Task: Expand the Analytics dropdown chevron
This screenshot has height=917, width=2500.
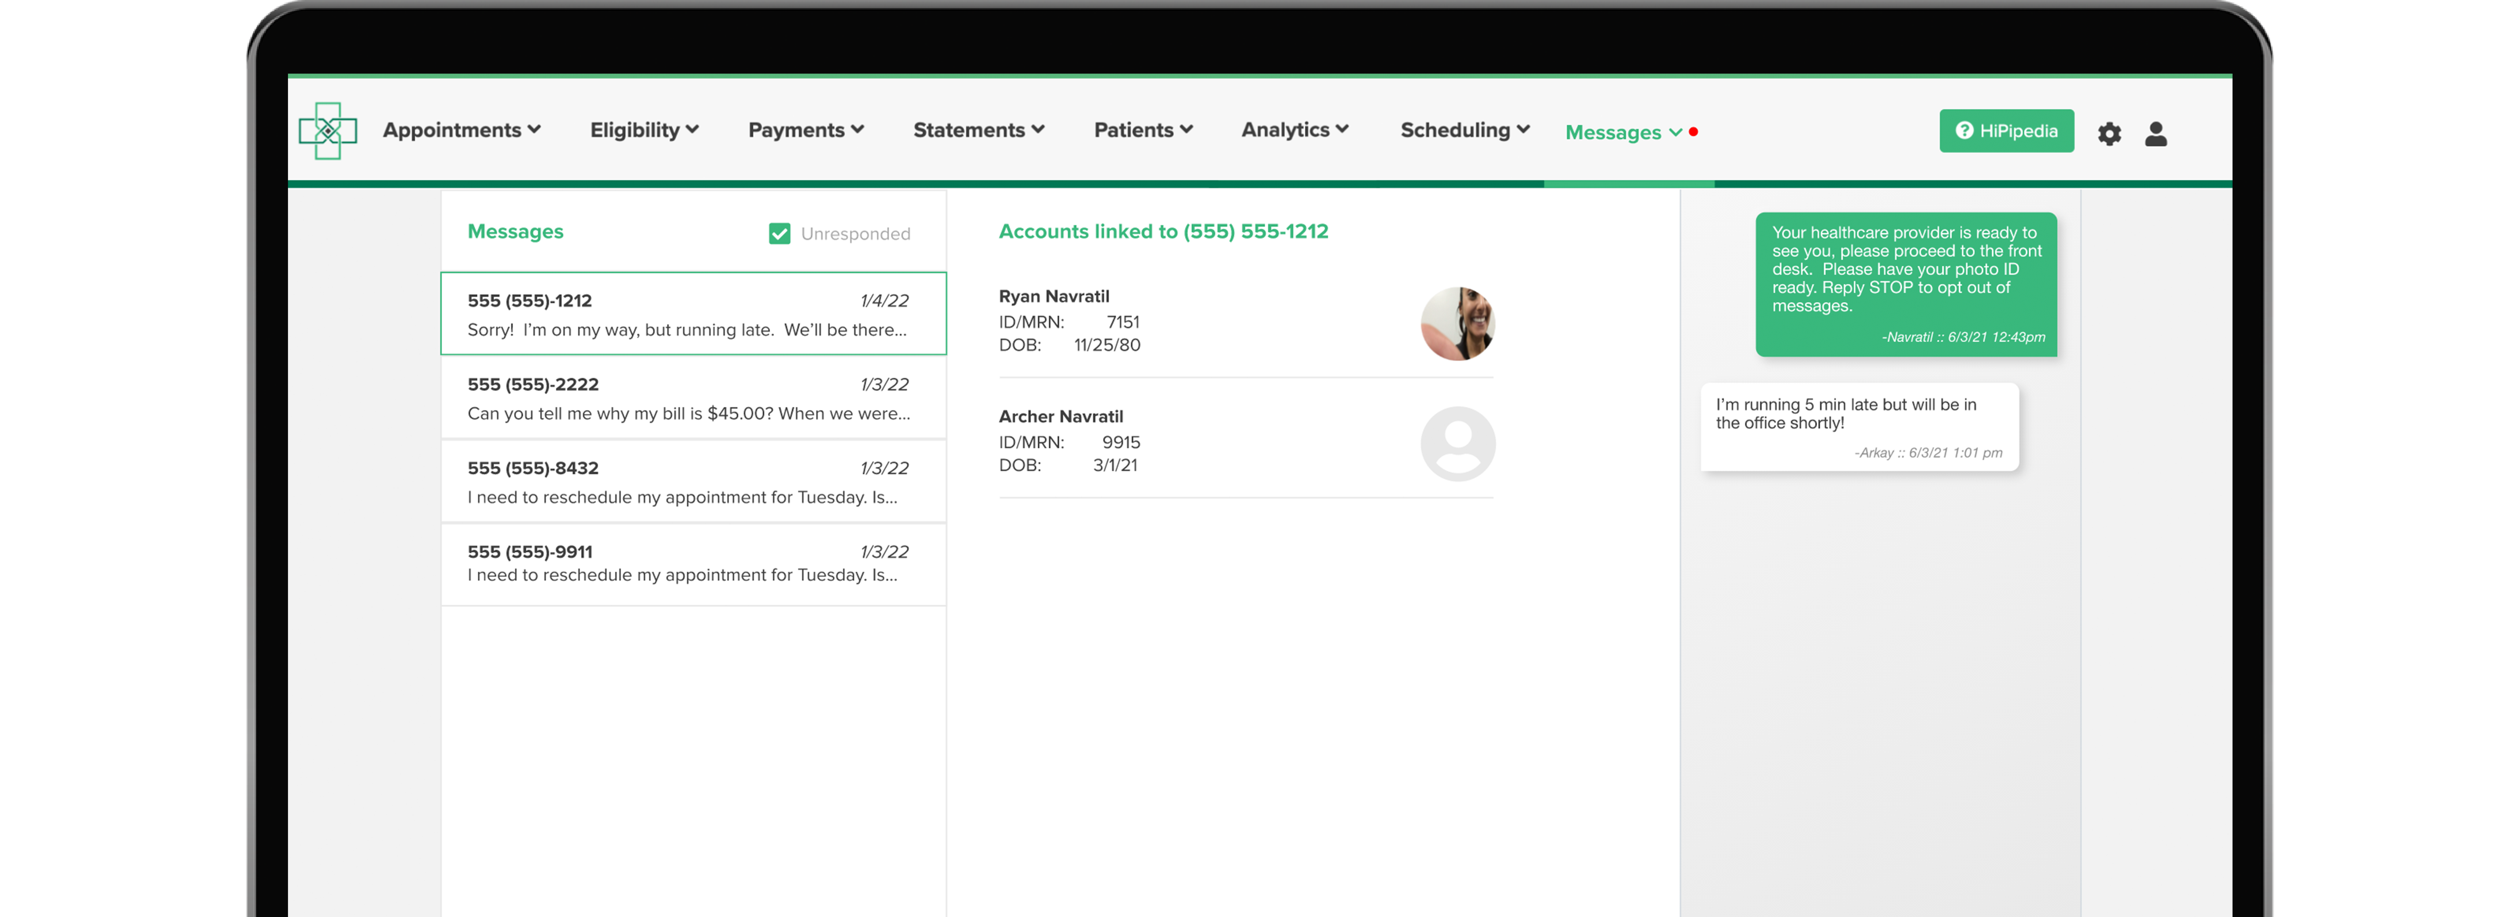Action: pos(1342,129)
